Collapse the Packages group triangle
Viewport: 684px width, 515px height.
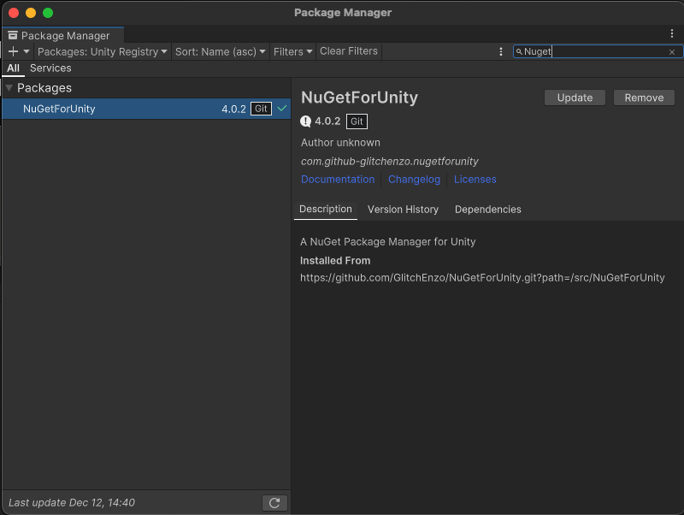tap(9, 88)
